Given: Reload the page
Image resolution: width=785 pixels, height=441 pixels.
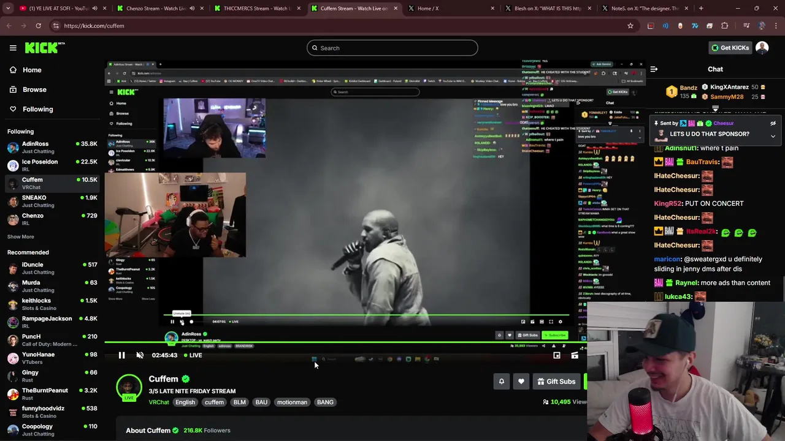Looking at the screenshot, I should (x=38, y=26).
